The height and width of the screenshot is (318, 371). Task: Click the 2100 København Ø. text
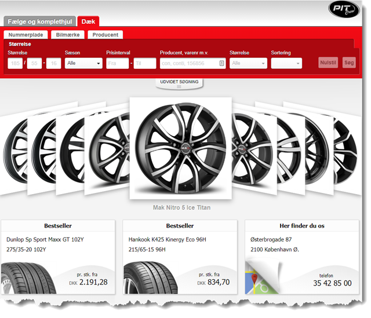[275, 250]
